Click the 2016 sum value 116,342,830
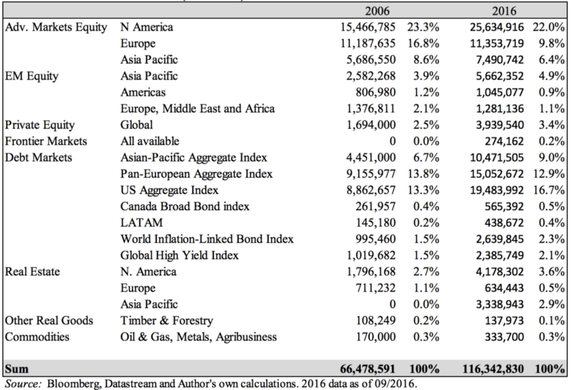 [x=493, y=370]
